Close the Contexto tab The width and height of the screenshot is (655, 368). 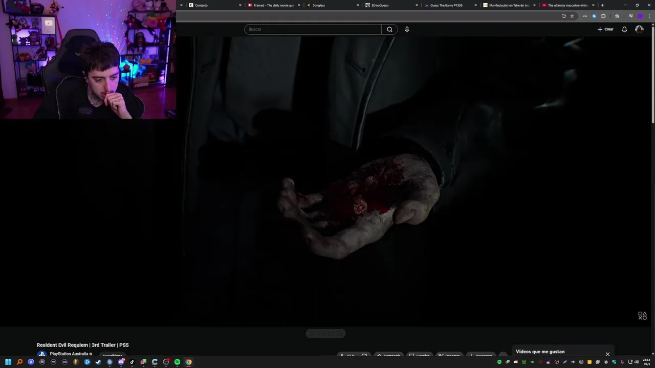click(240, 5)
